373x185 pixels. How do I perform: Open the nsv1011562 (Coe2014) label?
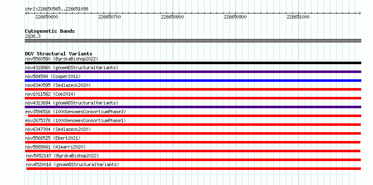50,94
